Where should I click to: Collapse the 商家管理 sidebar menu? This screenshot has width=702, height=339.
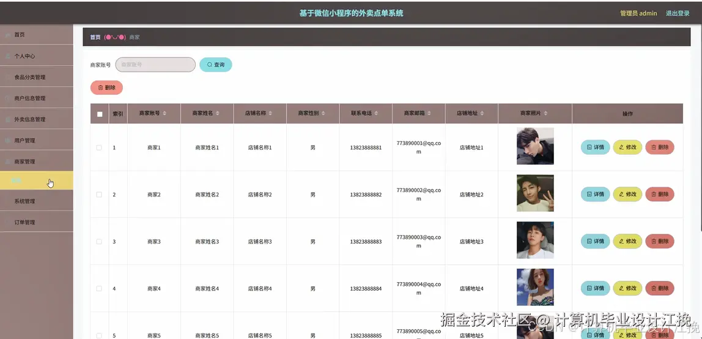click(36, 161)
